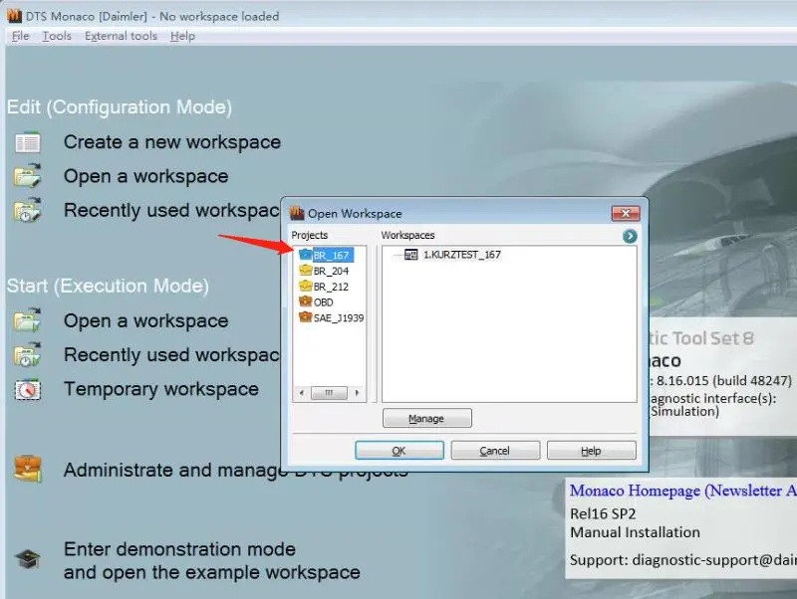Image resolution: width=797 pixels, height=599 pixels.
Task: Select the OBD project
Action: [323, 301]
